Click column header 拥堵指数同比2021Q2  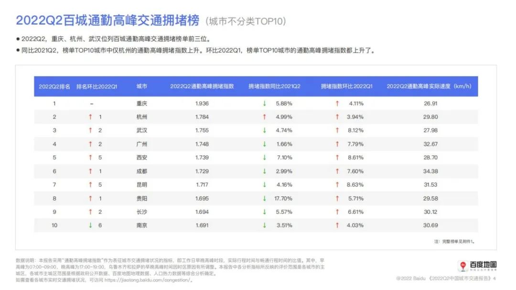(274, 86)
